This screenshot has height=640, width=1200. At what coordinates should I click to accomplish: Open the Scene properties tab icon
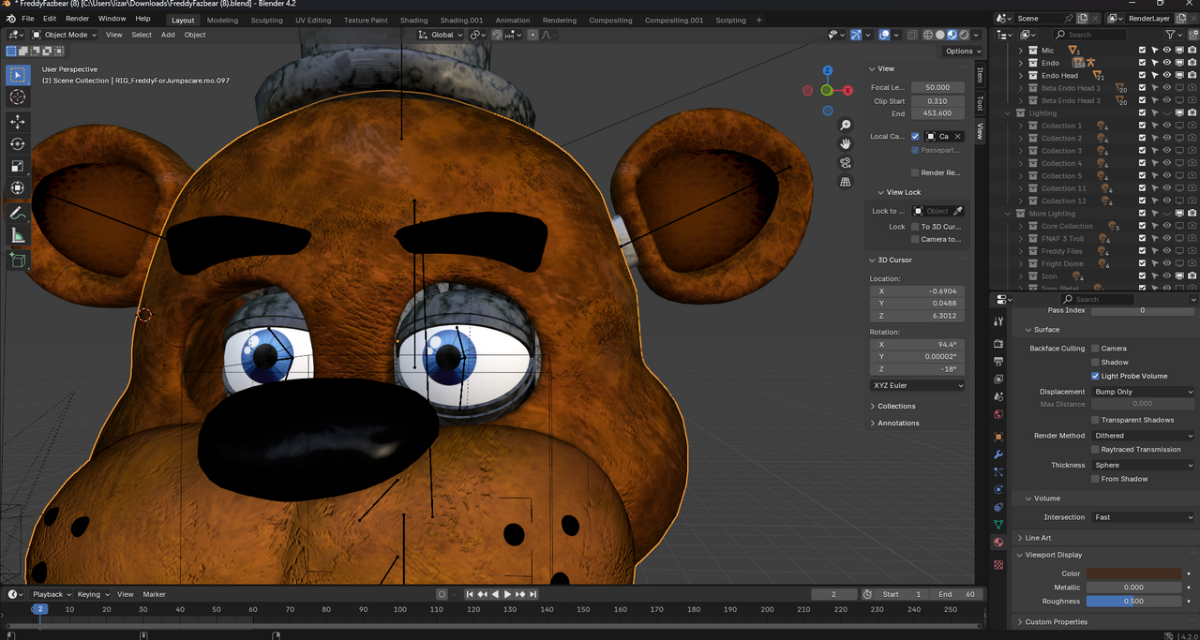pyautogui.click(x=998, y=397)
